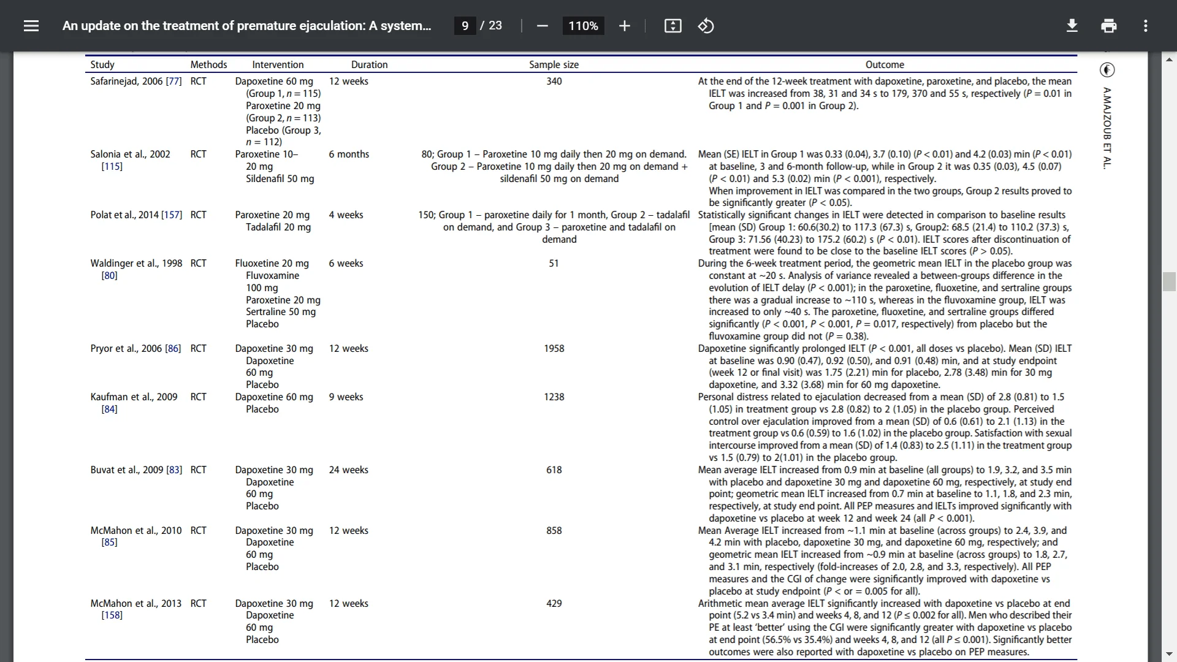Click the 'Duration' column header

tap(369, 65)
